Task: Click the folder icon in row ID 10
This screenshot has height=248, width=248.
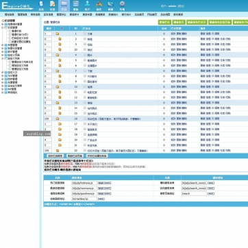Action: 58,87
